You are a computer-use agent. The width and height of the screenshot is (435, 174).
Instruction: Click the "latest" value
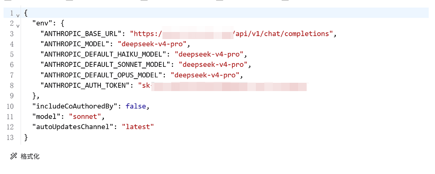click(x=138, y=127)
